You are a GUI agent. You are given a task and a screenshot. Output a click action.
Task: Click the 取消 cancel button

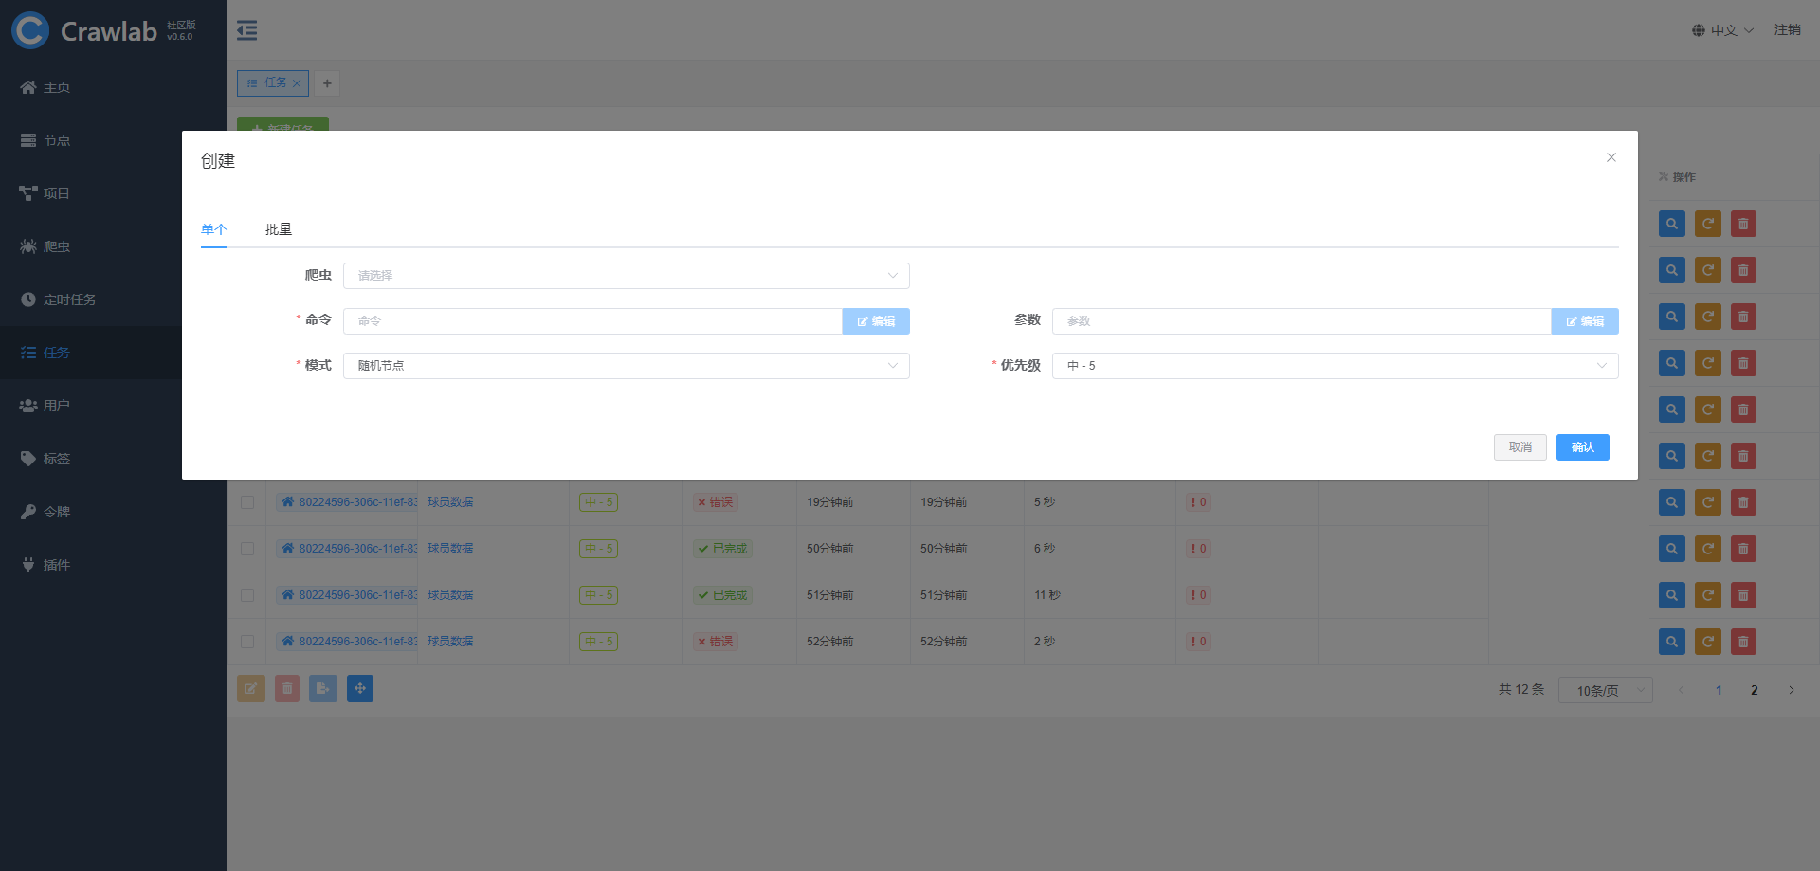click(x=1520, y=447)
